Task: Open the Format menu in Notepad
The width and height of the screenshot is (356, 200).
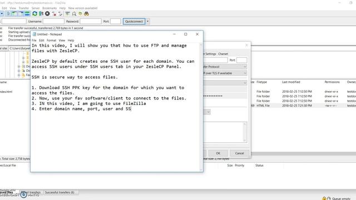Action: 51,41
